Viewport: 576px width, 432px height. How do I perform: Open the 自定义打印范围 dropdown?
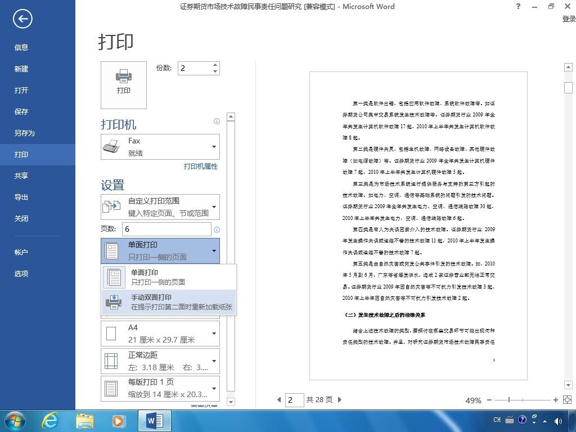point(160,207)
